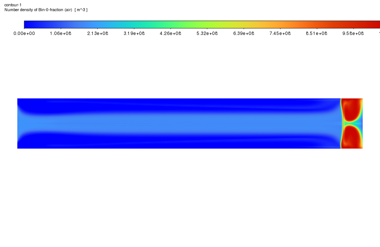Click the 0.00e+00 colorbar tick label

point(24,33)
